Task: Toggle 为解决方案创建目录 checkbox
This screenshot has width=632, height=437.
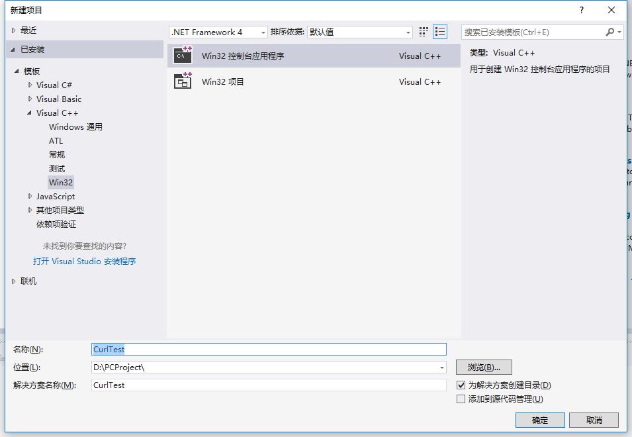Action: click(461, 385)
